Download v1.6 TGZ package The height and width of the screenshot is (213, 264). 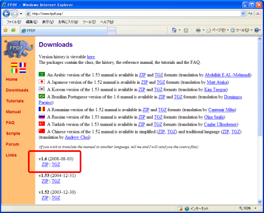[x=56, y=164]
